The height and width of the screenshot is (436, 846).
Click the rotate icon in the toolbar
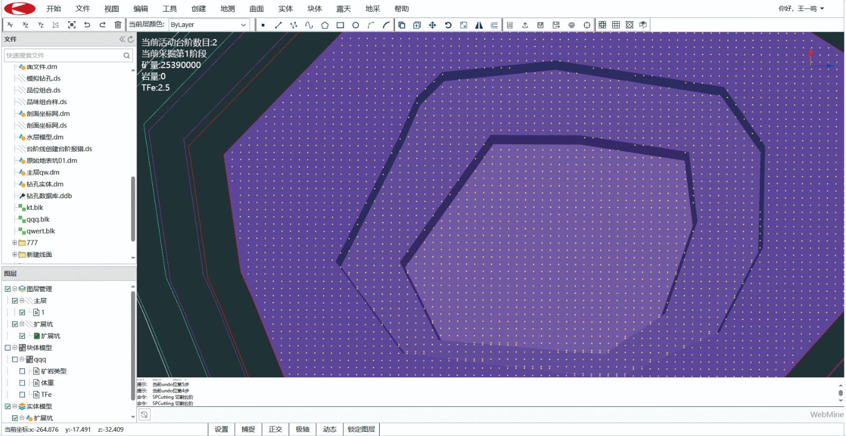coord(448,25)
